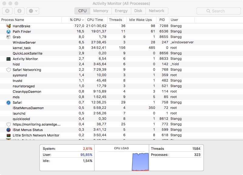The image size is (243, 175).
Task: Click the PID 7288 cell
Action: tap(164, 26)
